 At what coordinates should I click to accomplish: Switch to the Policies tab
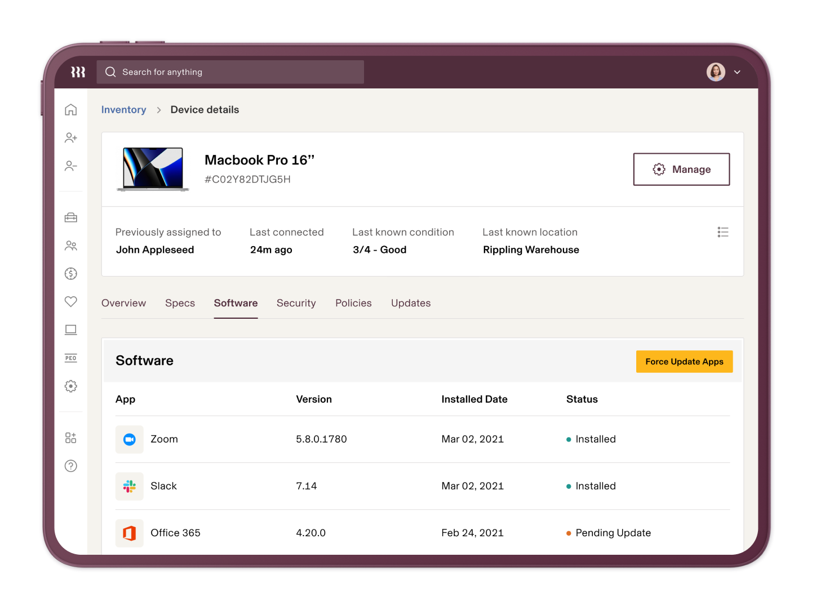[x=353, y=303]
